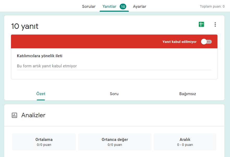Image resolution: width=230 pixels, height=157 pixels.
Task: Switch to the Sorular tab
Action: [89, 6]
